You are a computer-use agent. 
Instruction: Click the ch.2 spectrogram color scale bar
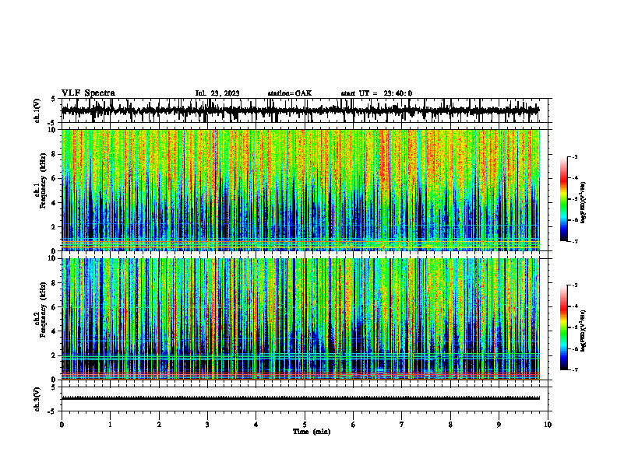point(563,327)
